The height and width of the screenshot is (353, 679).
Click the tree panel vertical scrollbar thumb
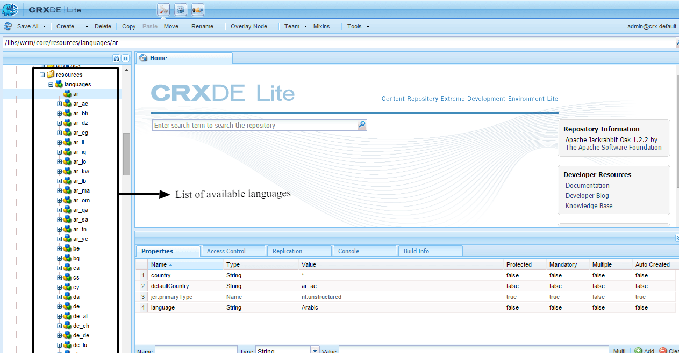(126, 154)
